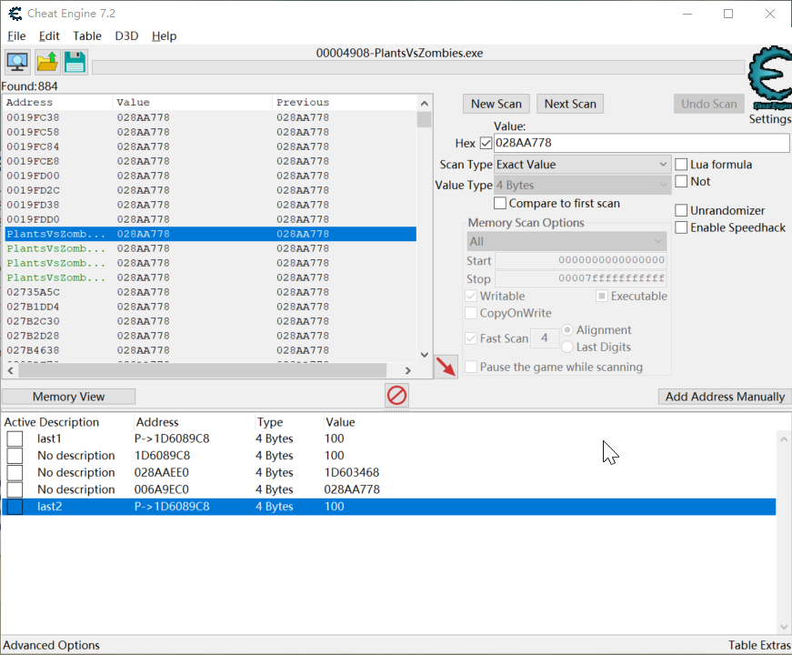Screen dimensions: 792x655
Task: Toggle the Hex checkbox
Action: point(486,143)
